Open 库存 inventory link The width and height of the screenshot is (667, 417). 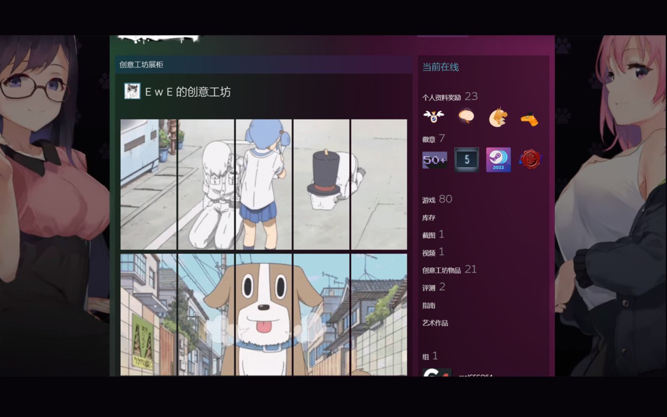(428, 218)
